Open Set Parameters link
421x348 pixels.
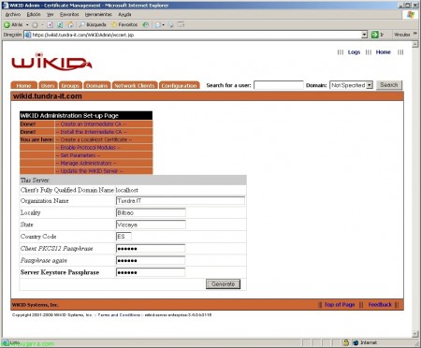(78, 155)
